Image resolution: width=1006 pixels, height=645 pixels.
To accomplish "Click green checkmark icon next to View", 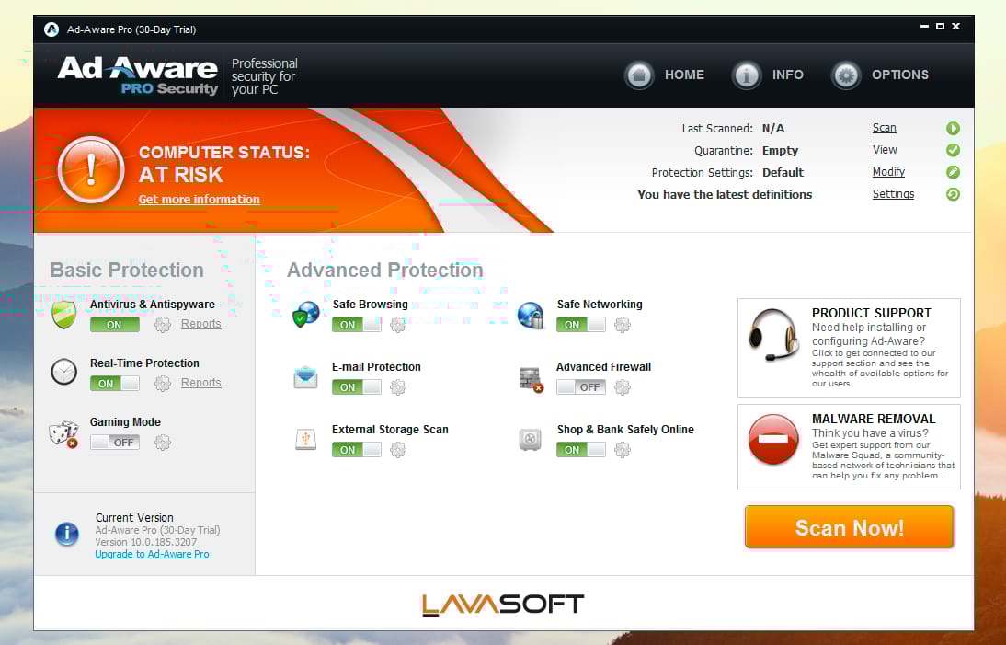I will point(953,150).
